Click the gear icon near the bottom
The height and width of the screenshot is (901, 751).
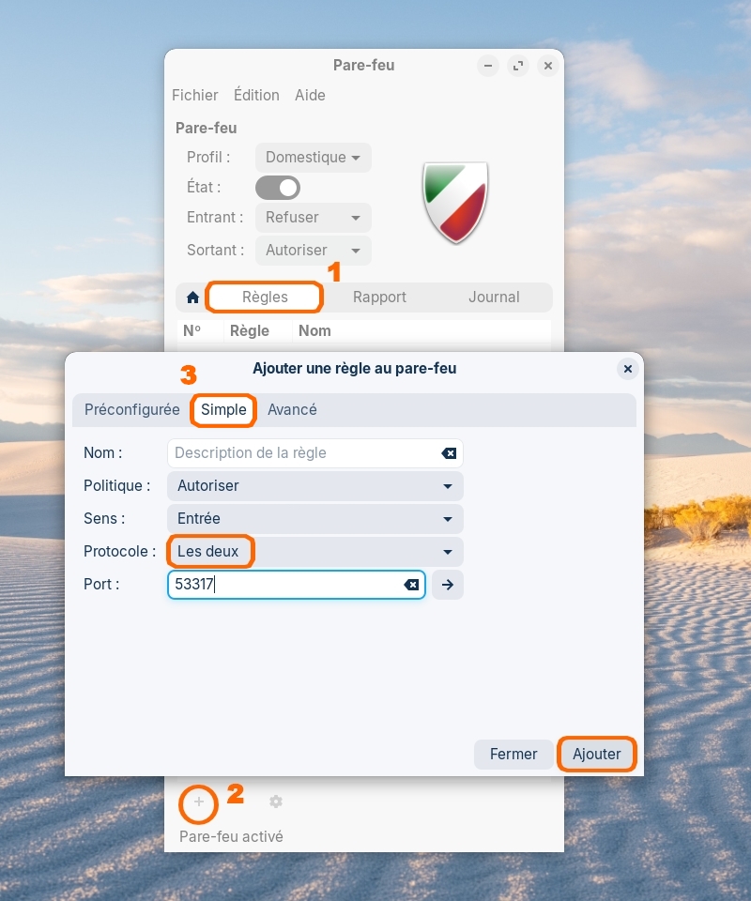275,802
